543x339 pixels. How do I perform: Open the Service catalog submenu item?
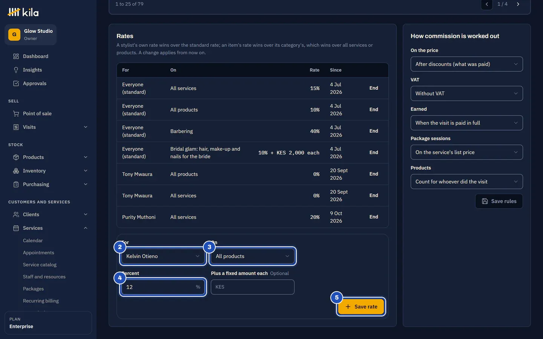pyautogui.click(x=40, y=264)
